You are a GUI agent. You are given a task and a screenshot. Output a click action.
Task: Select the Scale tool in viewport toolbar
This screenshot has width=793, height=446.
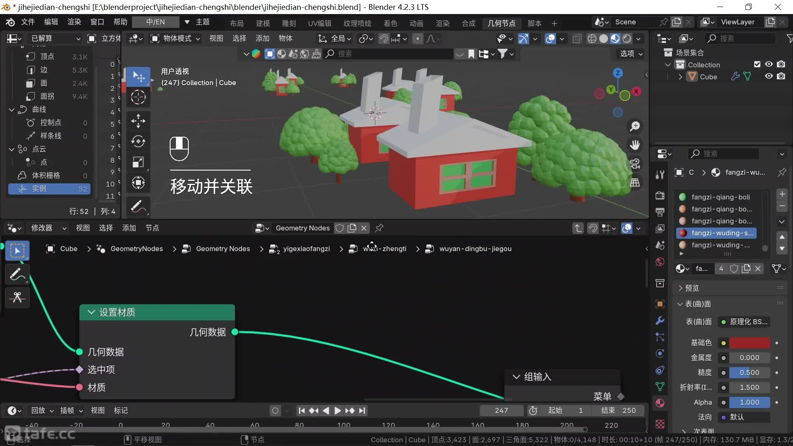[x=138, y=162]
